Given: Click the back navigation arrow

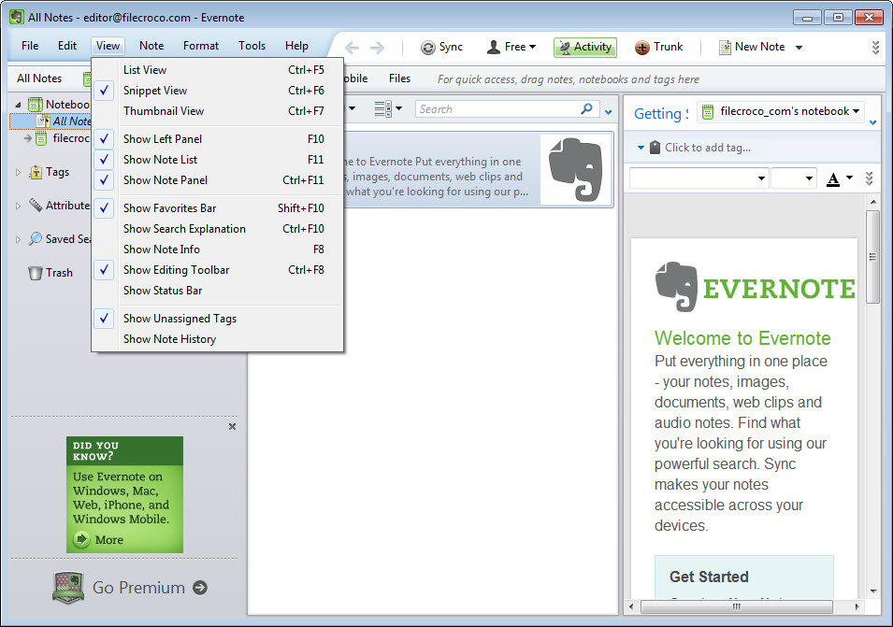Looking at the screenshot, I should tap(352, 48).
